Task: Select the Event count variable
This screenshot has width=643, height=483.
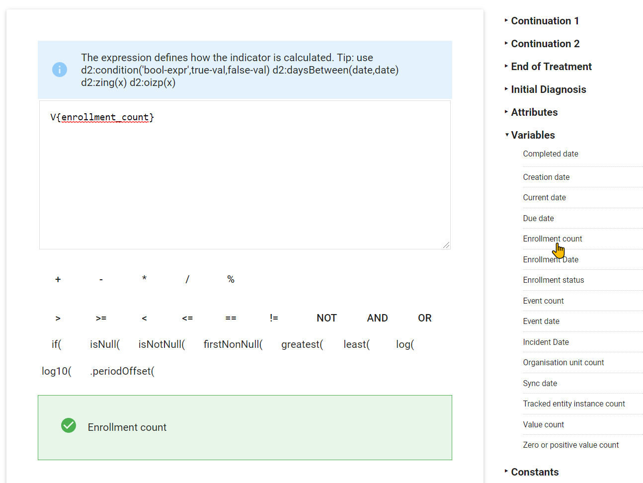Action: pos(543,301)
